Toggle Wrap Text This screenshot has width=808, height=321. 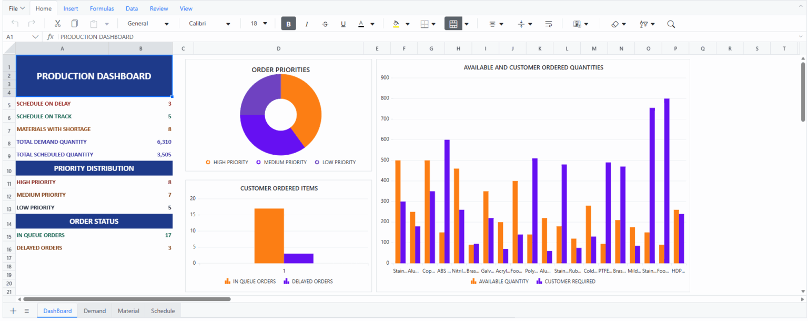pos(549,24)
